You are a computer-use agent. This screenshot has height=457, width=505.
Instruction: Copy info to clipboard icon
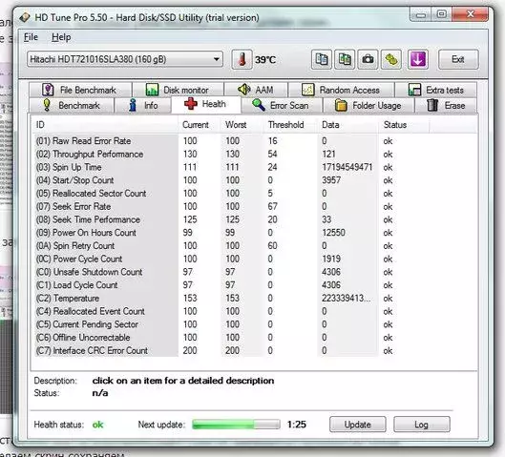point(322,59)
